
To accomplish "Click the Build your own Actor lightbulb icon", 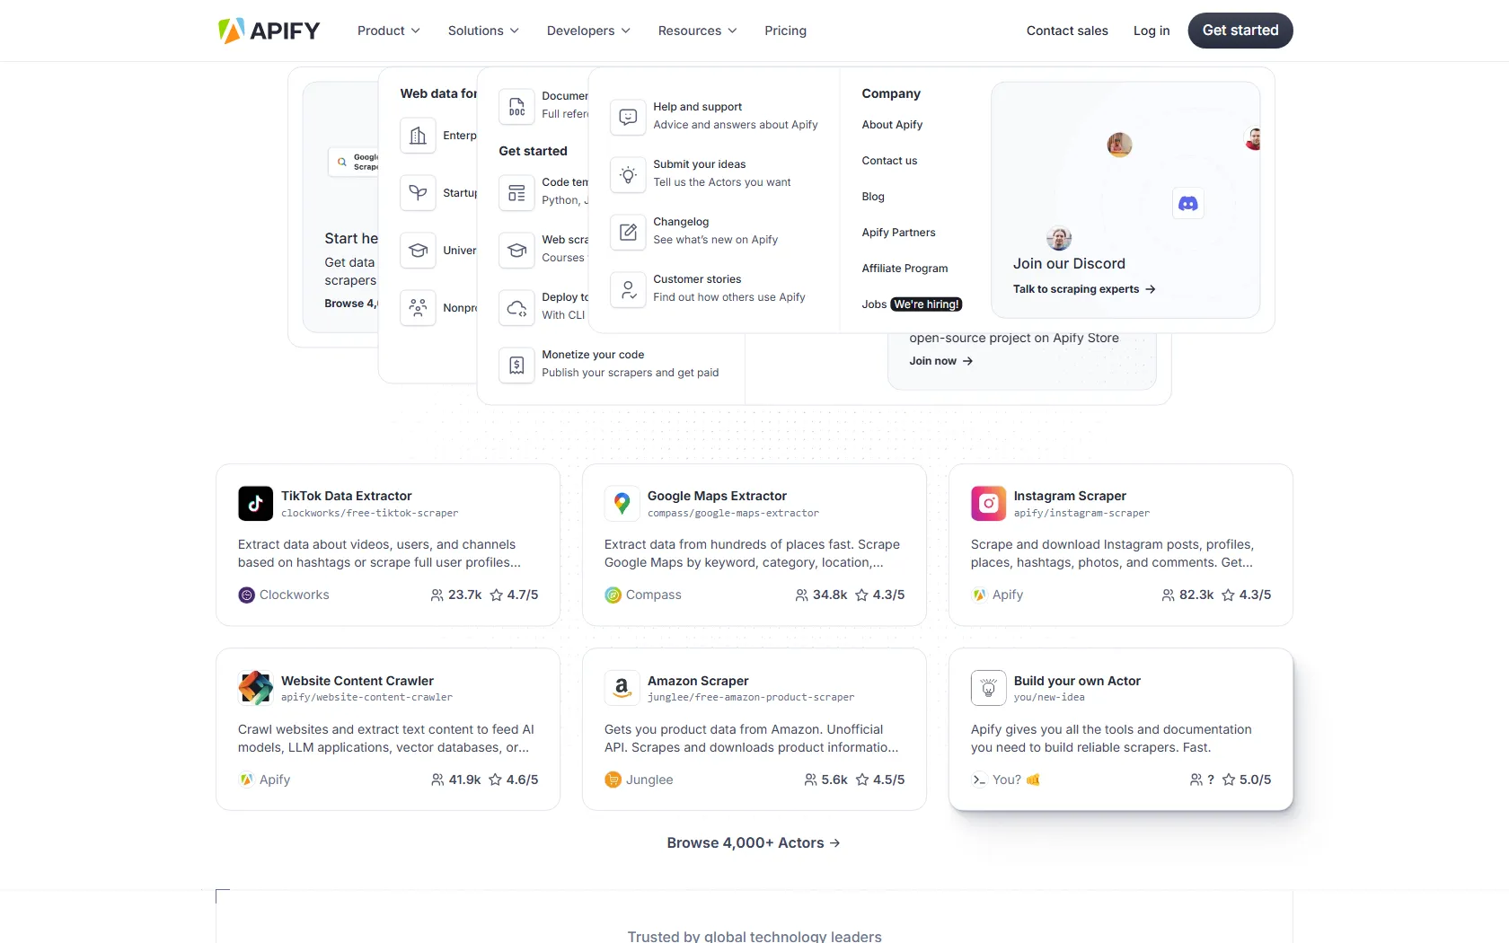I will (988, 689).
